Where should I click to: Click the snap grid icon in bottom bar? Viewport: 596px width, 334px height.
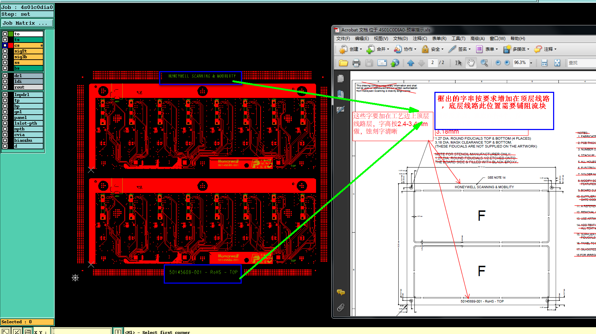tap(28, 331)
